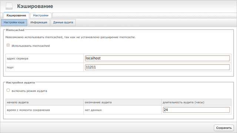The height and width of the screenshot is (133, 237).
Task: Toggle the Использовать memcached checkbox
Action: tap(8, 45)
